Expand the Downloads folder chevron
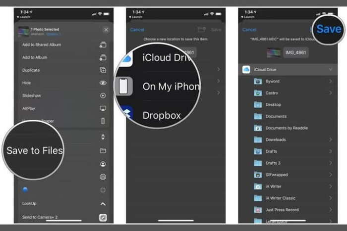Screen dimensions: 347x231 click(331, 139)
